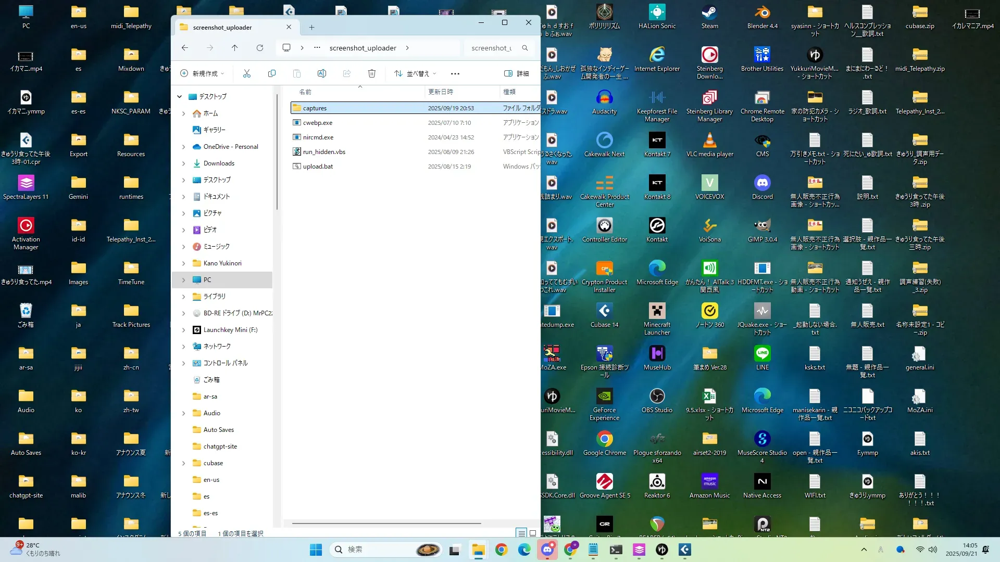Click the Copy icon in Explorer toolbar

(x=271, y=73)
